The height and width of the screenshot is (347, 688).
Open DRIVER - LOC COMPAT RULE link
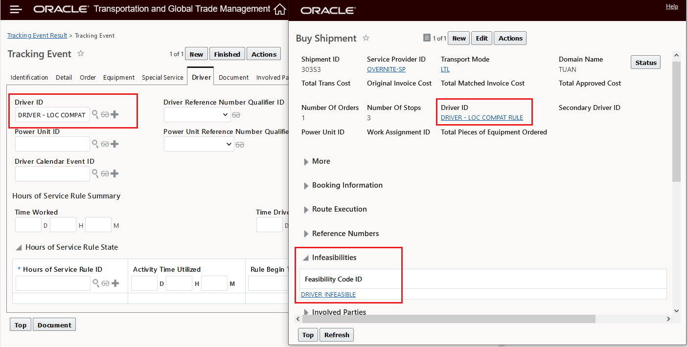(482, 118)
